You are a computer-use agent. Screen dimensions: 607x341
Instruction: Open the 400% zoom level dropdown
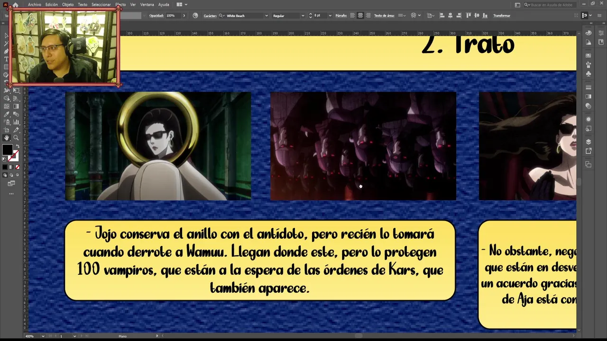pos(43,336)
